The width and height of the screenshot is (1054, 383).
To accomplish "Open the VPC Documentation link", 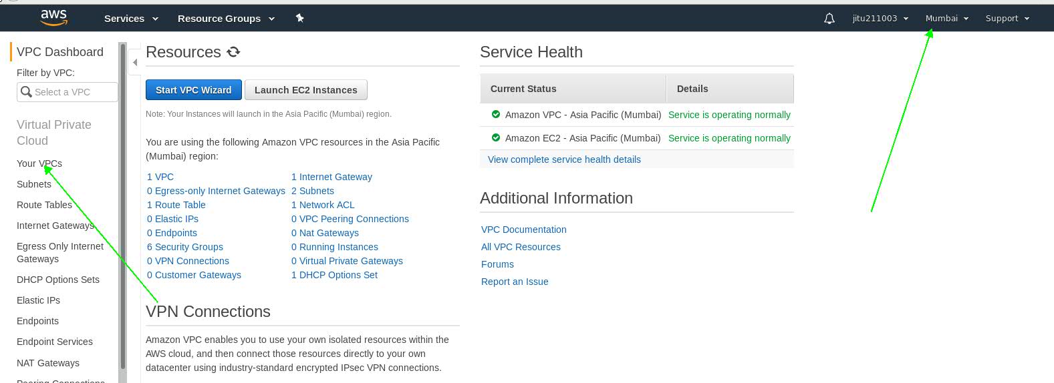I will tap(524, 230).
